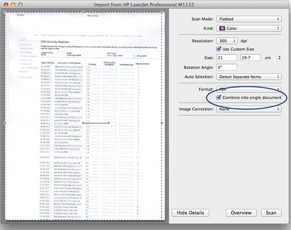Toggle the Use Custom Size checkbox

pyautogui.click(x=219, y=49)
